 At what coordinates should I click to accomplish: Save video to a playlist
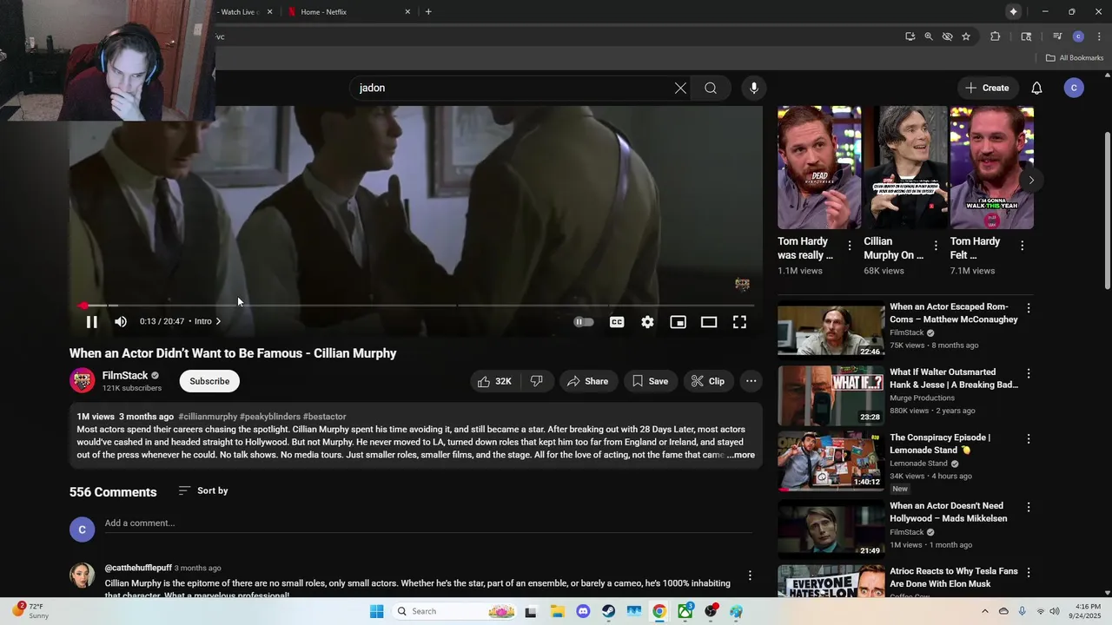point(651,381)
